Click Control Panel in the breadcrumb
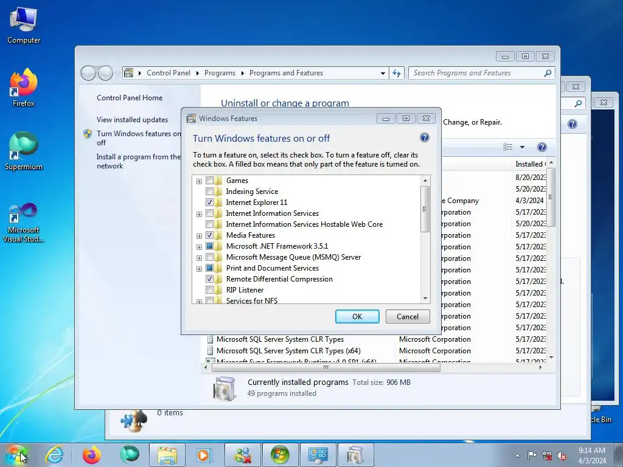Viewport: 623px width, 467px height. pyautogui.click(x=169, y=73)
